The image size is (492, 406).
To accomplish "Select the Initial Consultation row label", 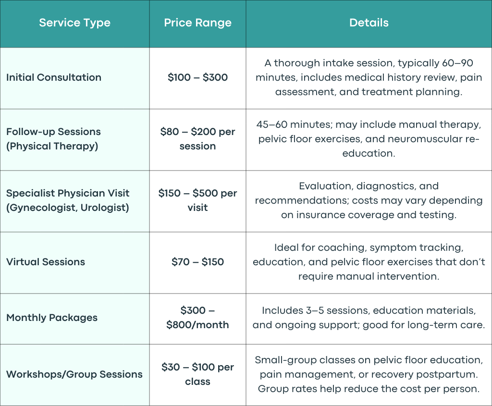I will [x=54, y=77].
